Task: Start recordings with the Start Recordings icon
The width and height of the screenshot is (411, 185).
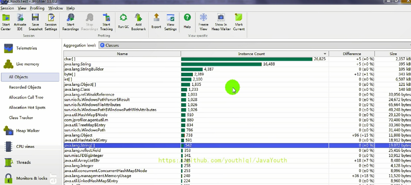Action: pyautogui.click(x=71, y=22)
